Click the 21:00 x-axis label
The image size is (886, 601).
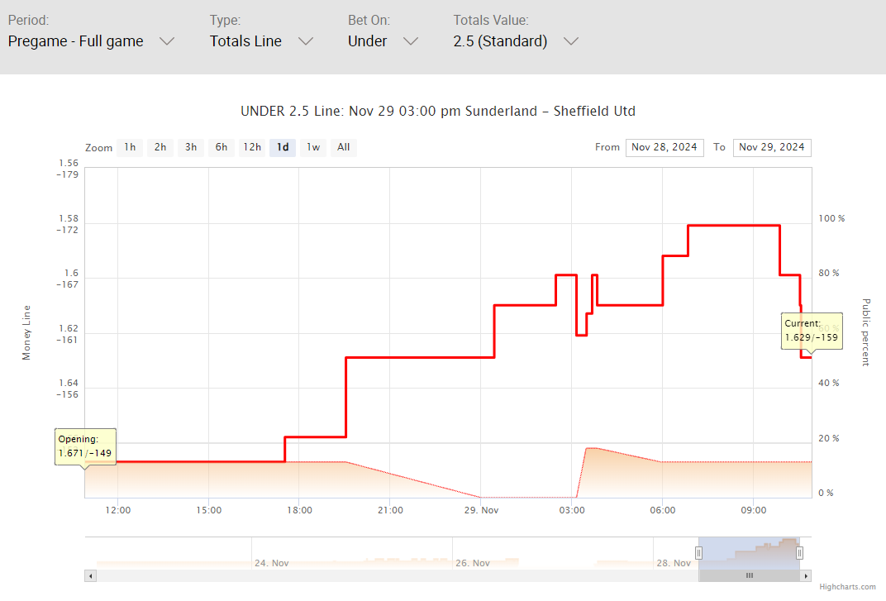(x=390, y=511)
